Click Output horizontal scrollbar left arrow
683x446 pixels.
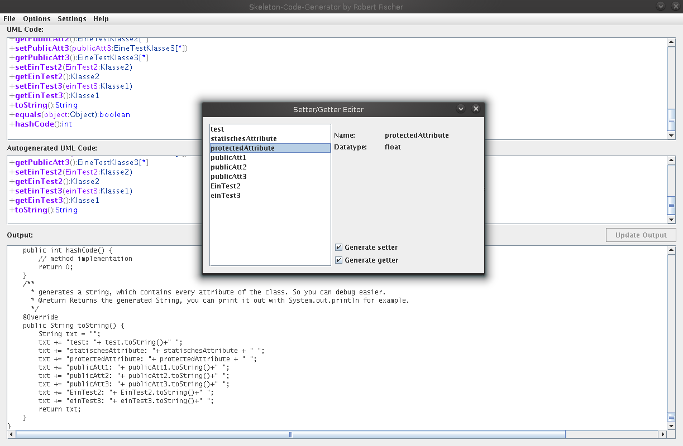click(x=12, y=434)
